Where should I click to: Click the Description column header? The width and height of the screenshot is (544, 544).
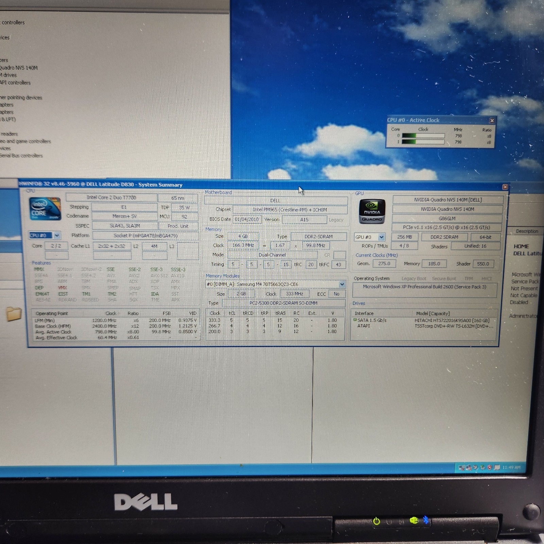pos(527,231)
